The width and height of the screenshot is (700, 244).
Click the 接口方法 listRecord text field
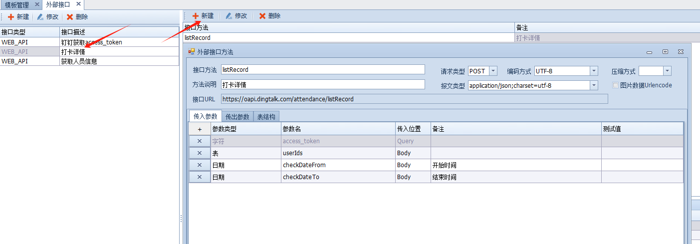point(322,70)
